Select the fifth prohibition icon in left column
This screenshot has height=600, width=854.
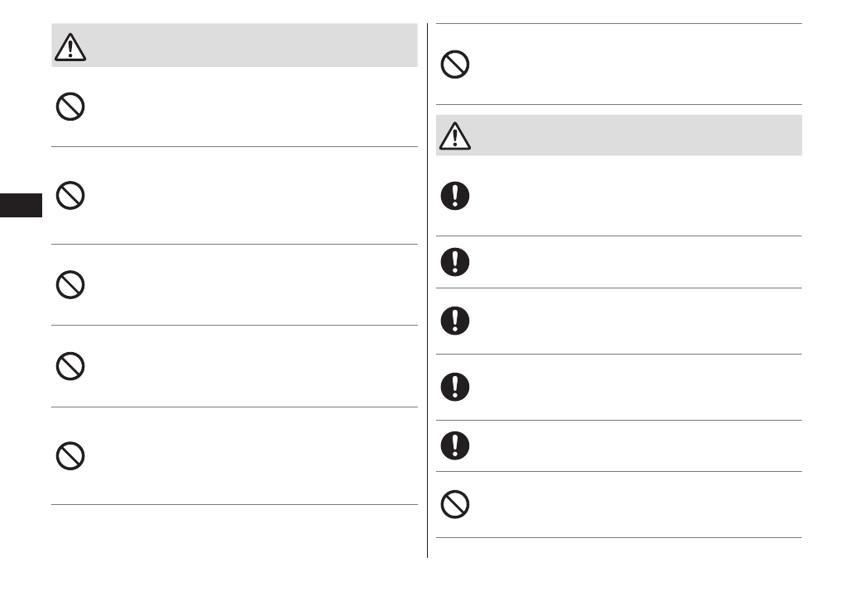(70, 455)
